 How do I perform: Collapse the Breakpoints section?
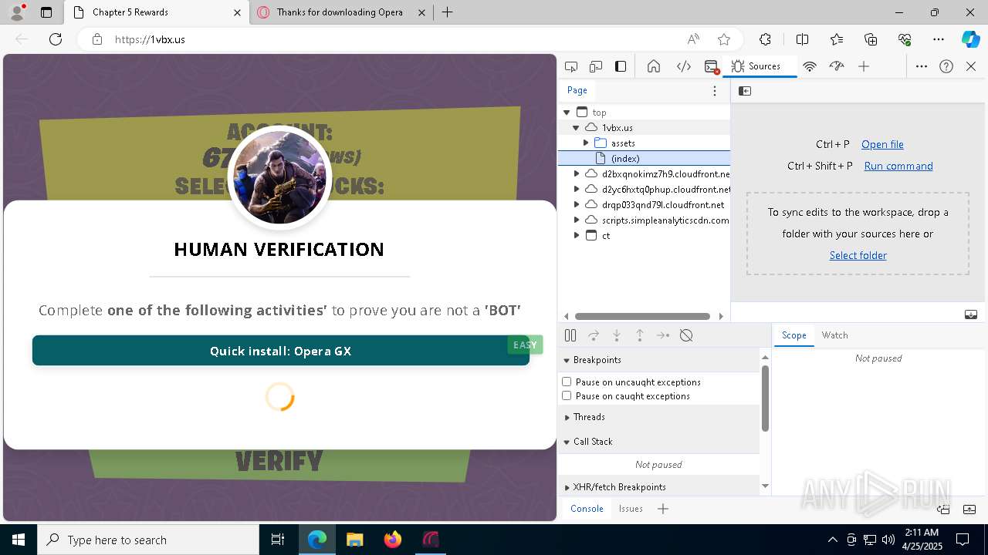(x=567, y=360)
